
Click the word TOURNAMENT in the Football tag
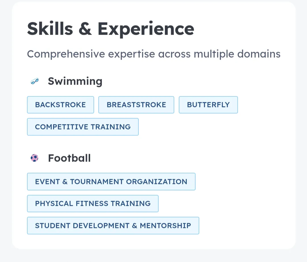(x=97, y=182)
